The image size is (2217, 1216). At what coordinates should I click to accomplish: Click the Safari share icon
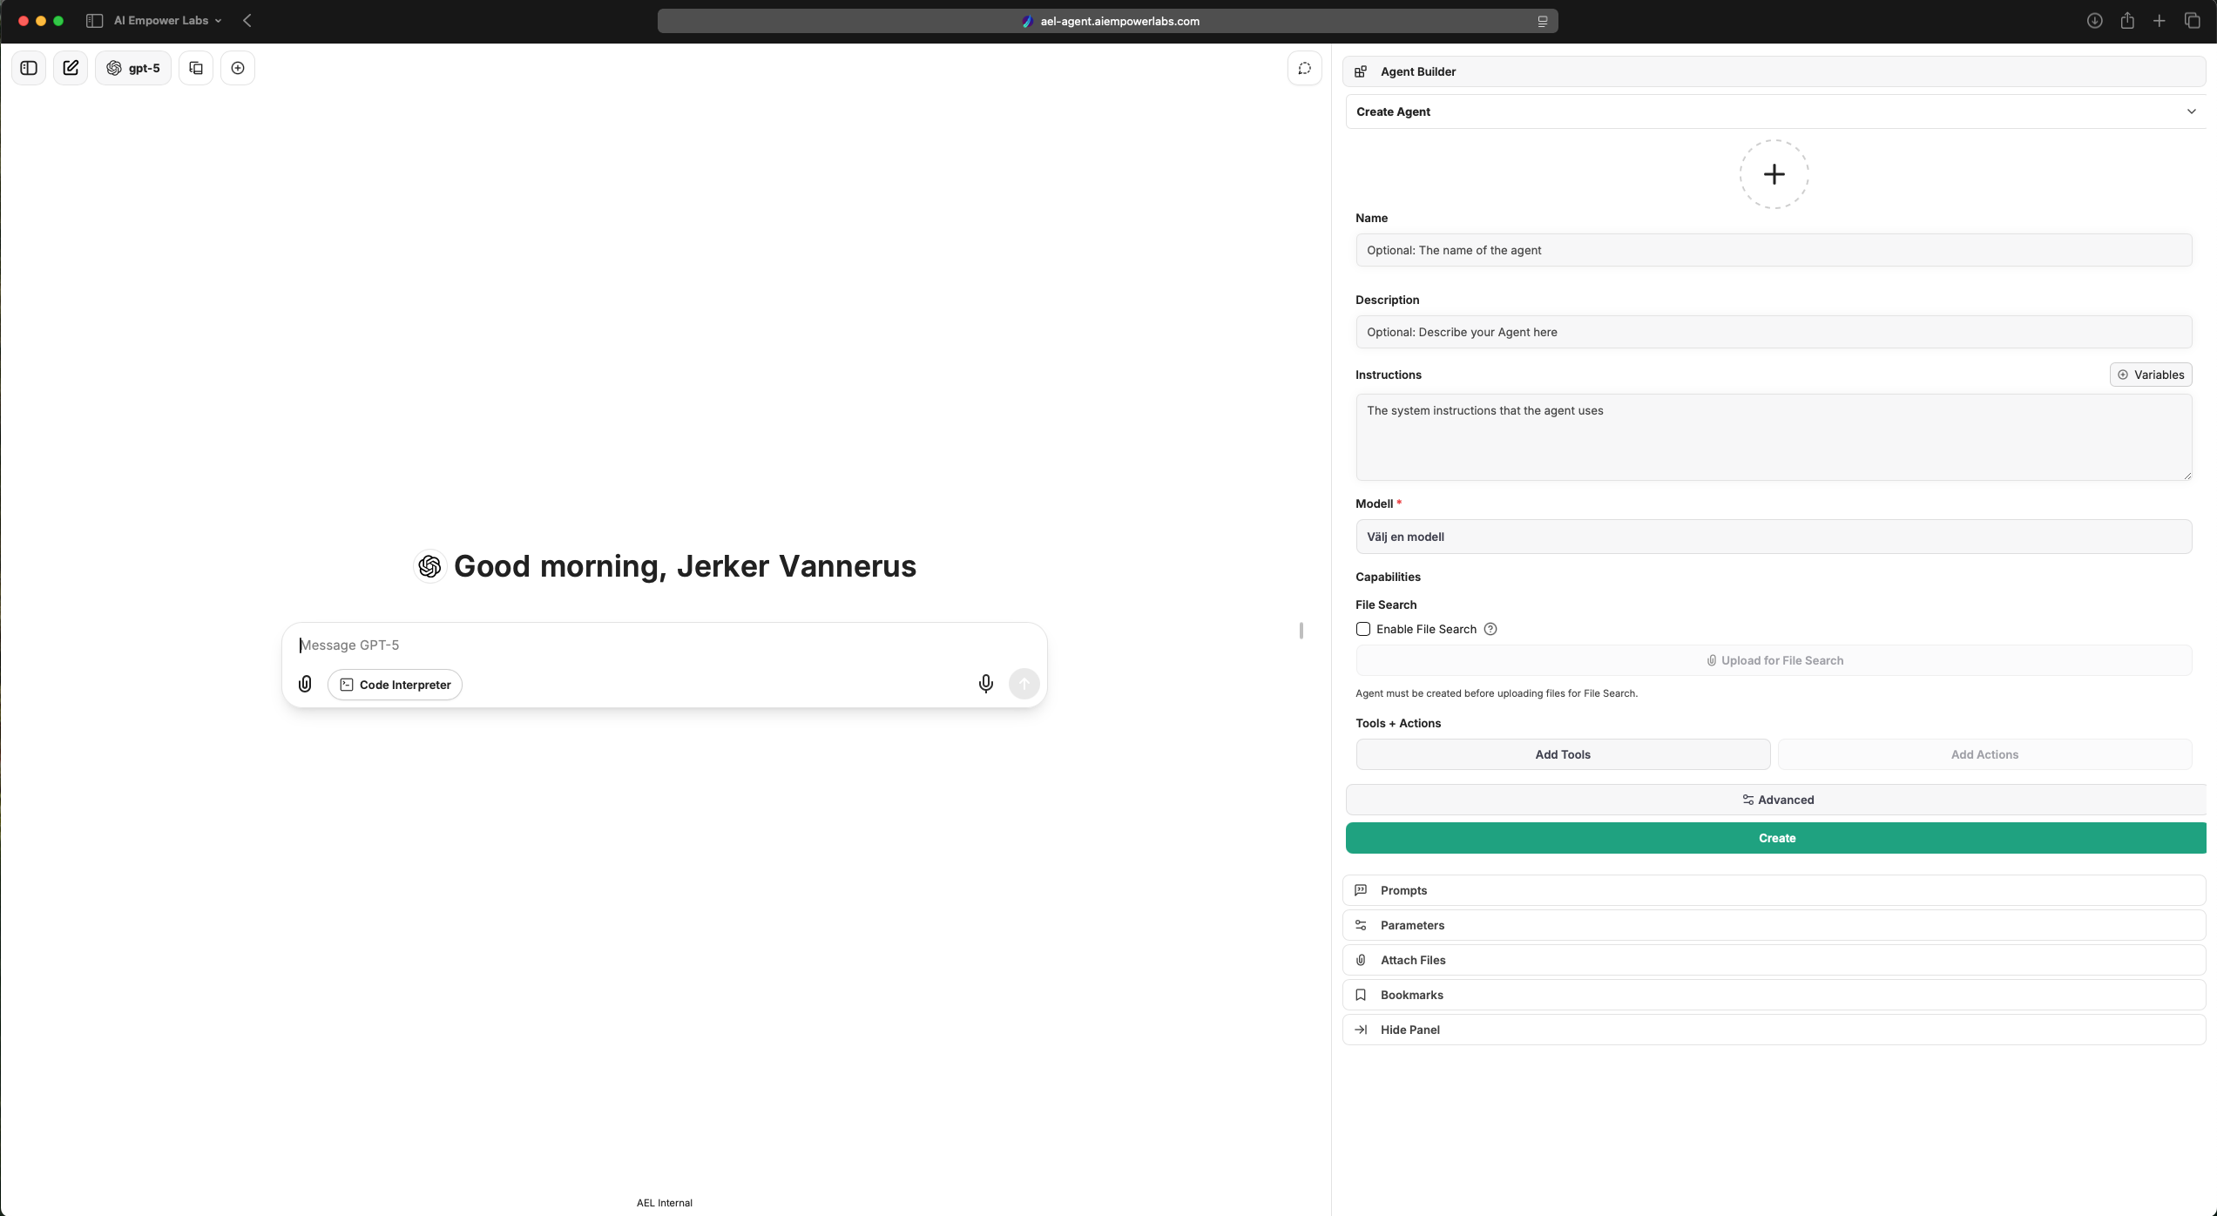pos(2127,21)
